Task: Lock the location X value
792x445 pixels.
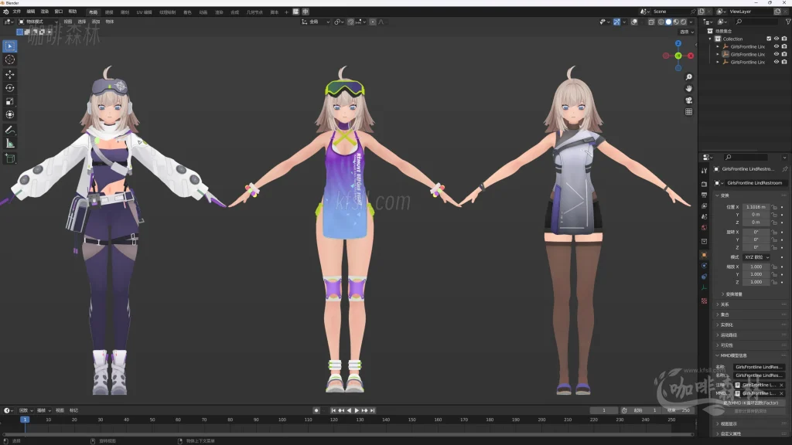Action: click(x=773, y=207)
